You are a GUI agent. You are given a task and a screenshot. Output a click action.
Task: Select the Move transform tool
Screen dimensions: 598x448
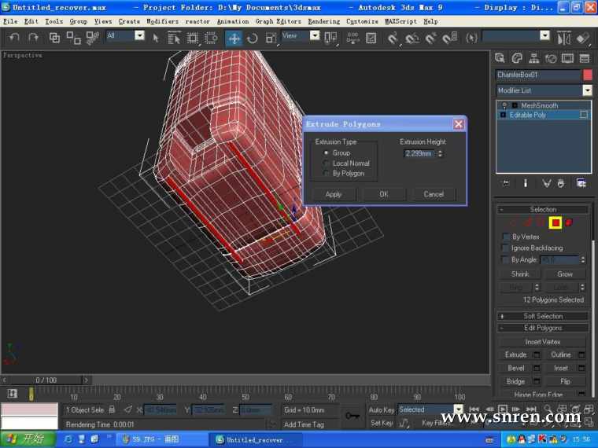(234, 38)
